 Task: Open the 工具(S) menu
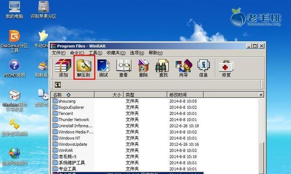pyautogui.click(x=96, y=53)
